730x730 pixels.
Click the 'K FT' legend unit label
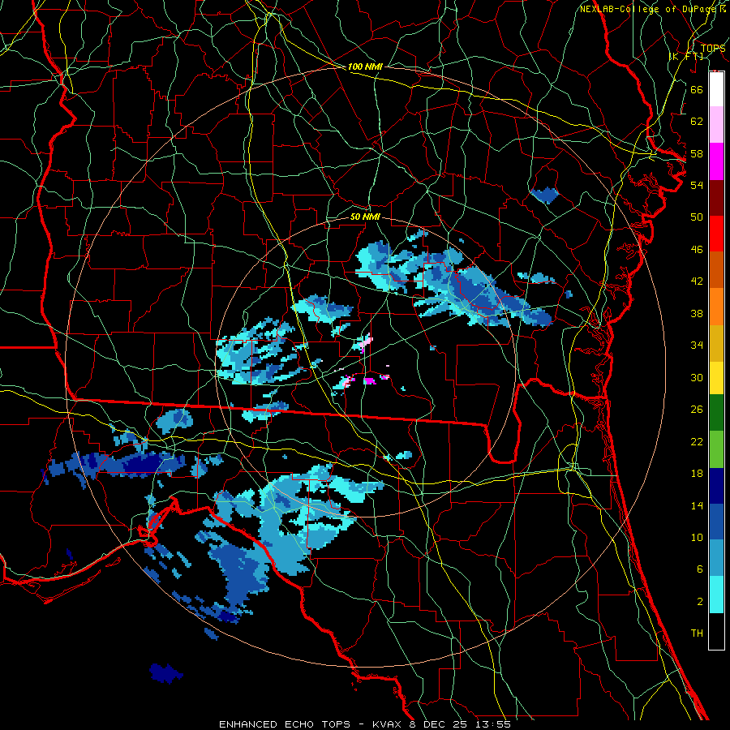tap(685, 56)
